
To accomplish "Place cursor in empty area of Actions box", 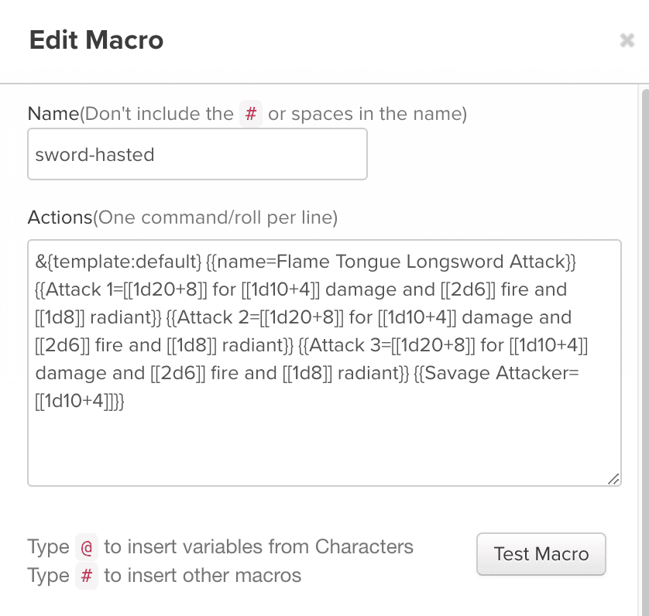I will pyautogui.click(x=324, y=447).
